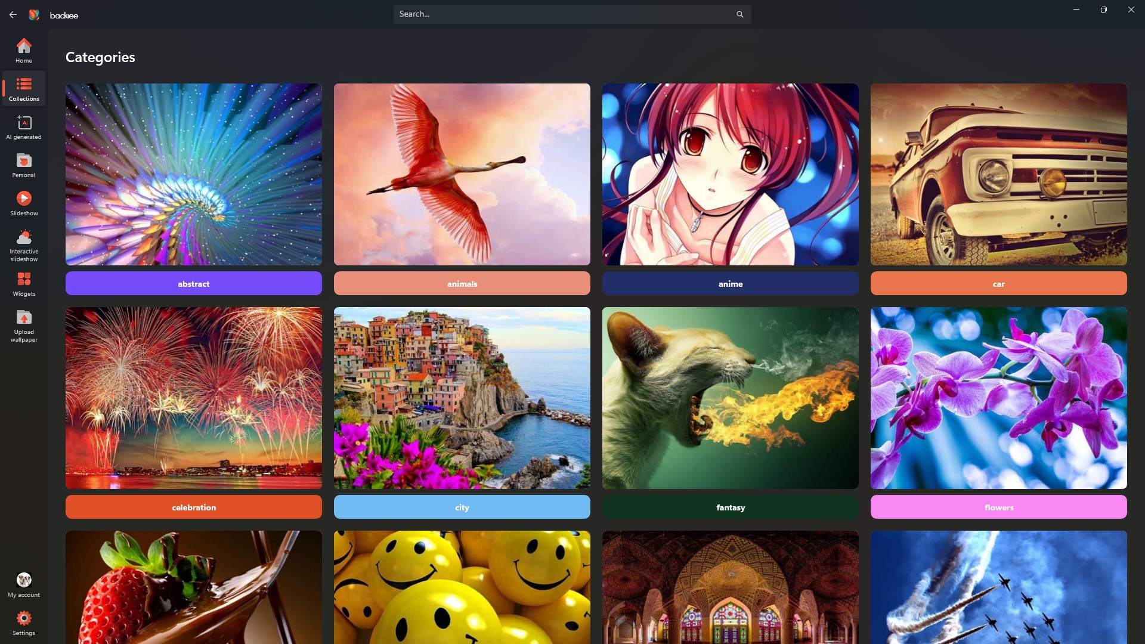Open the car wallpapers category
1145x644 pixels.
tap(998, 283)
